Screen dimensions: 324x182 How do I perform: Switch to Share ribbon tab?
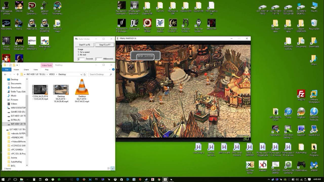(26, 70)
